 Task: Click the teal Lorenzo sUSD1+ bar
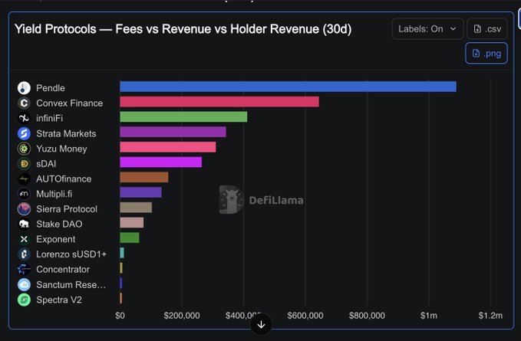point(122,253)
